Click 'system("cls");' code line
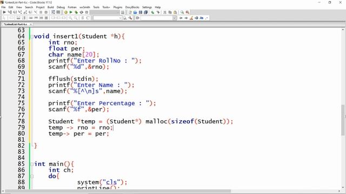The height and width of the screenshot is (194, 346). [102, 182]
